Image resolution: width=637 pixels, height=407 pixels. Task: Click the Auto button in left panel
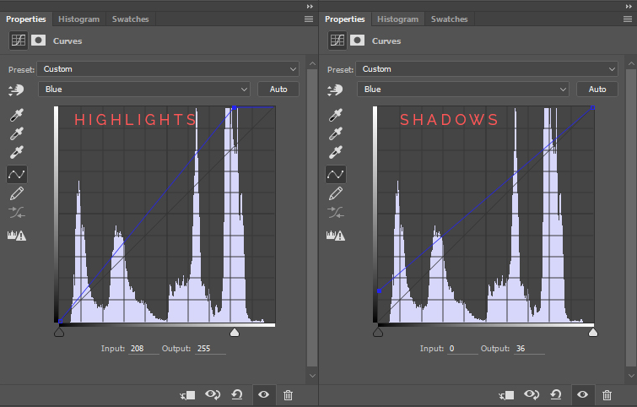pyautogui.click(x=278, y=89)
